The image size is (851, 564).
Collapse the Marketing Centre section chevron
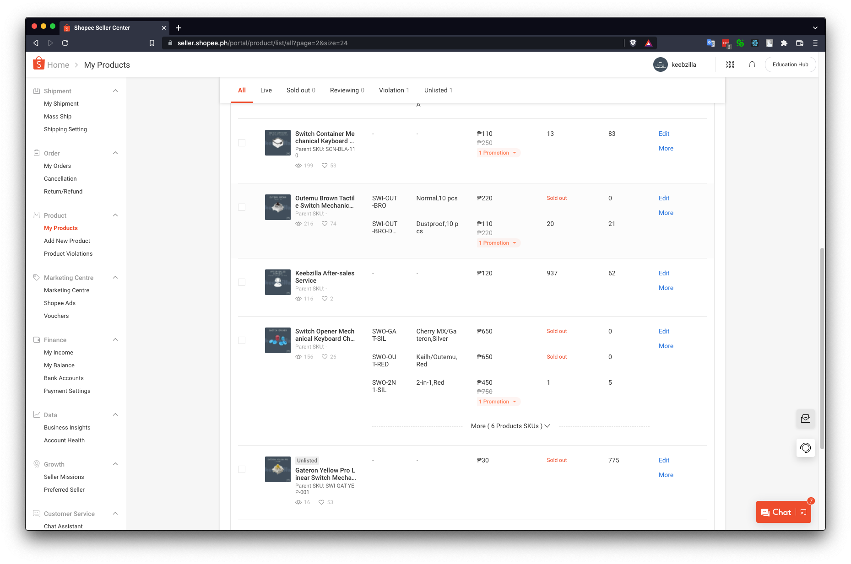coord(115,278)
